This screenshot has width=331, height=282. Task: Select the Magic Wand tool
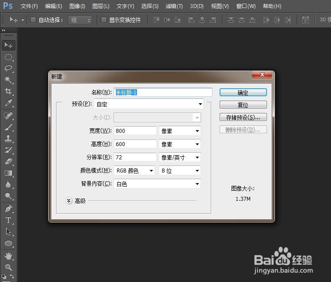(x=8, y=80)
